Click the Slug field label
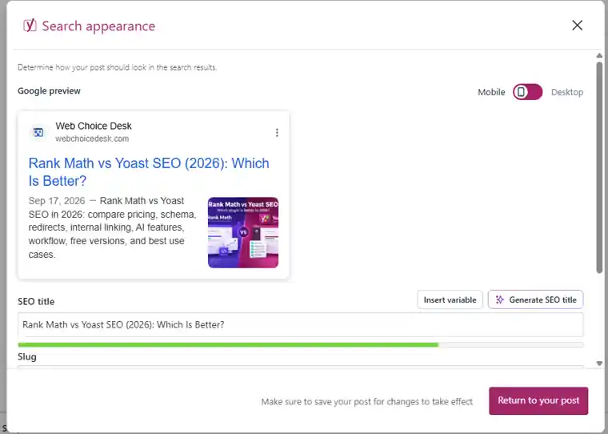Screen dimensions: 608x434 [27, 357]
